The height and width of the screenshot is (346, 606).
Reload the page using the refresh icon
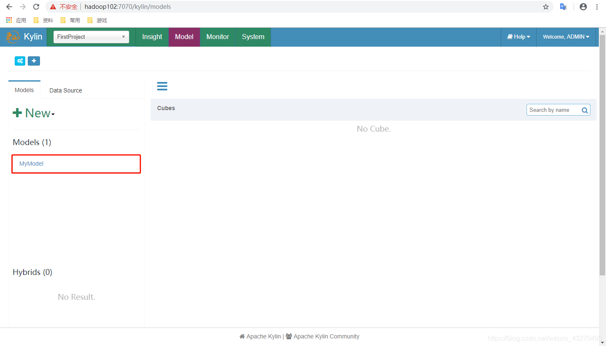click(x=36, y=7)
